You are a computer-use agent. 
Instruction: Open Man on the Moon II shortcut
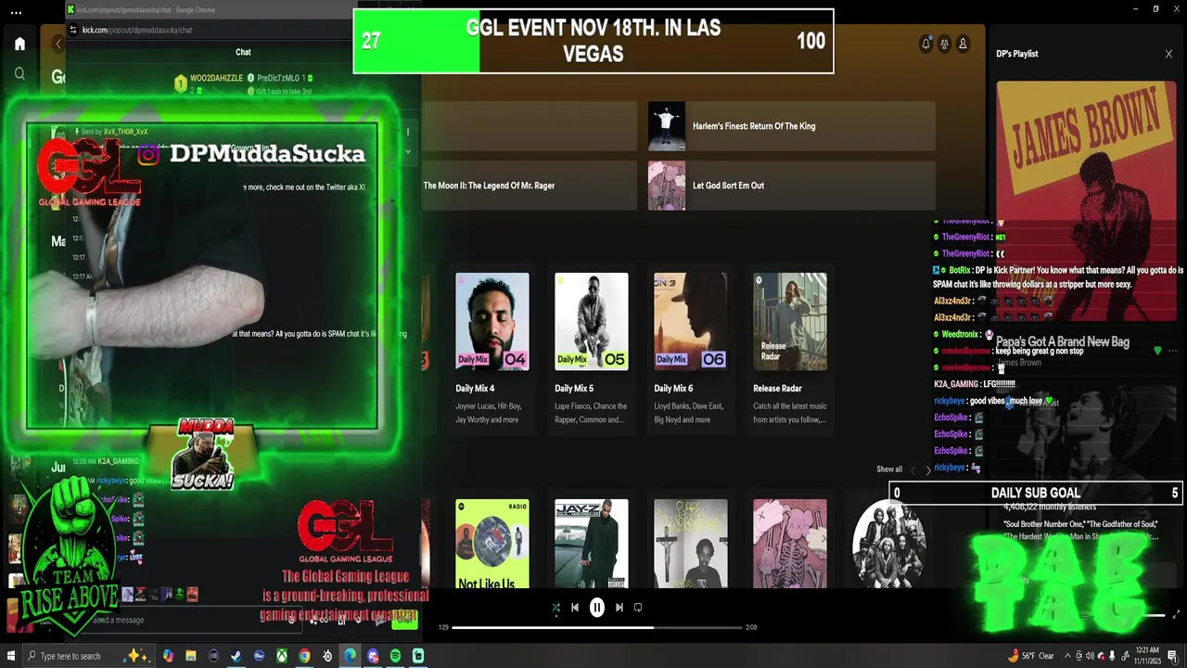529,186
